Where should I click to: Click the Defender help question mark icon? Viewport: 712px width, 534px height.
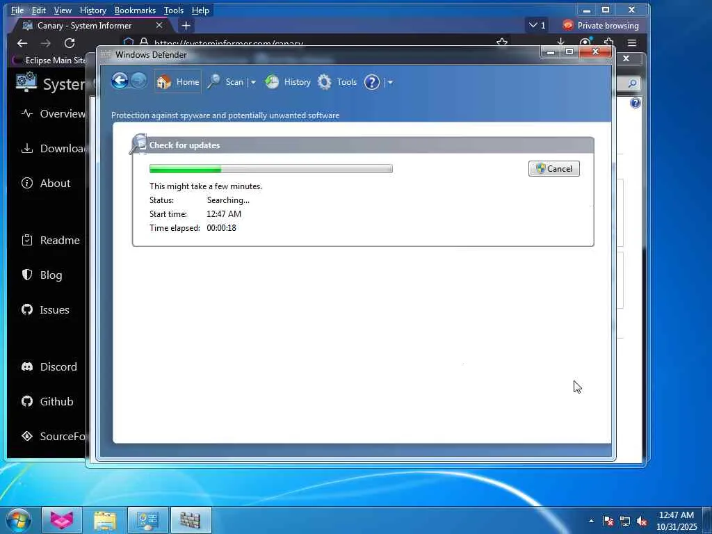(x=372, y=82)
